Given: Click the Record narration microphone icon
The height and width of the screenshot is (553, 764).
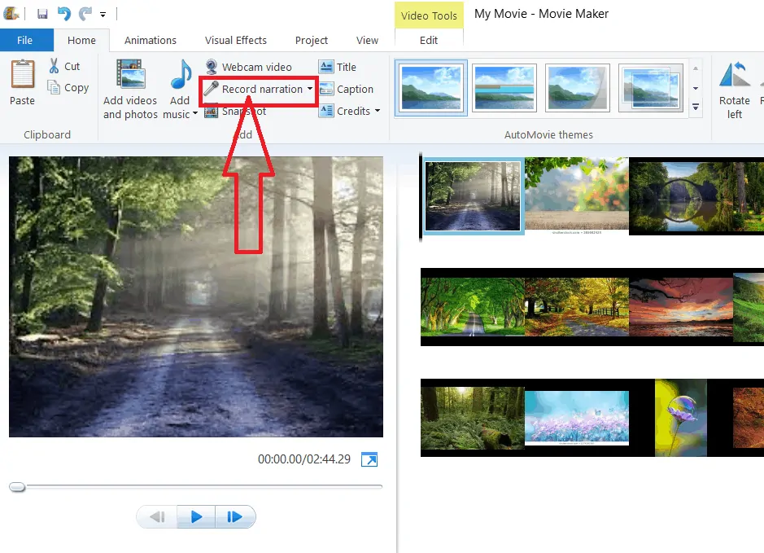Looking at the screenshot, I should [211, 89].
